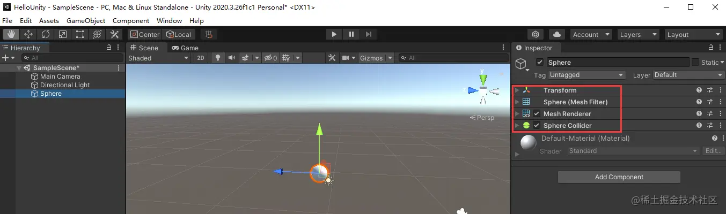Image resolution: width=726 pixels, height=214 pixels.
Task: Open Sphere (Mesh Filter) presets icon
Action: (x=710, y=102)
